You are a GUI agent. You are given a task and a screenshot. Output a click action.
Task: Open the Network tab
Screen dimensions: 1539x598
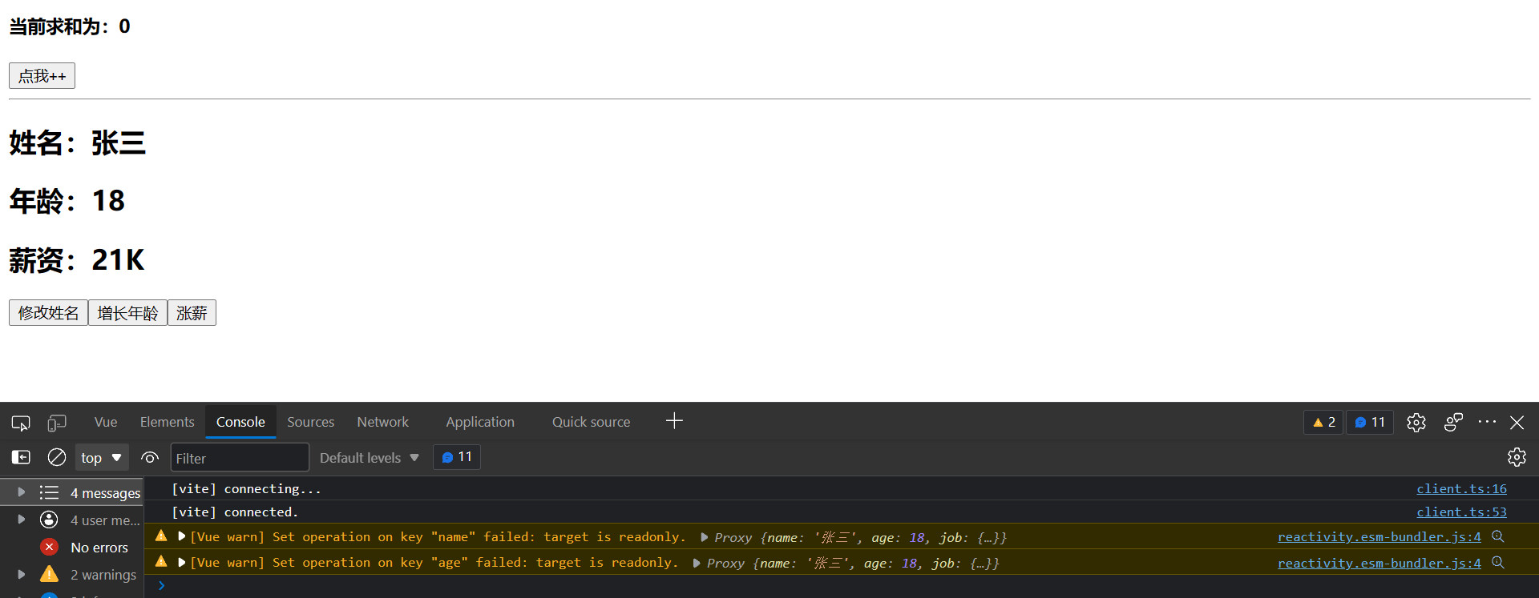point(382,422)
